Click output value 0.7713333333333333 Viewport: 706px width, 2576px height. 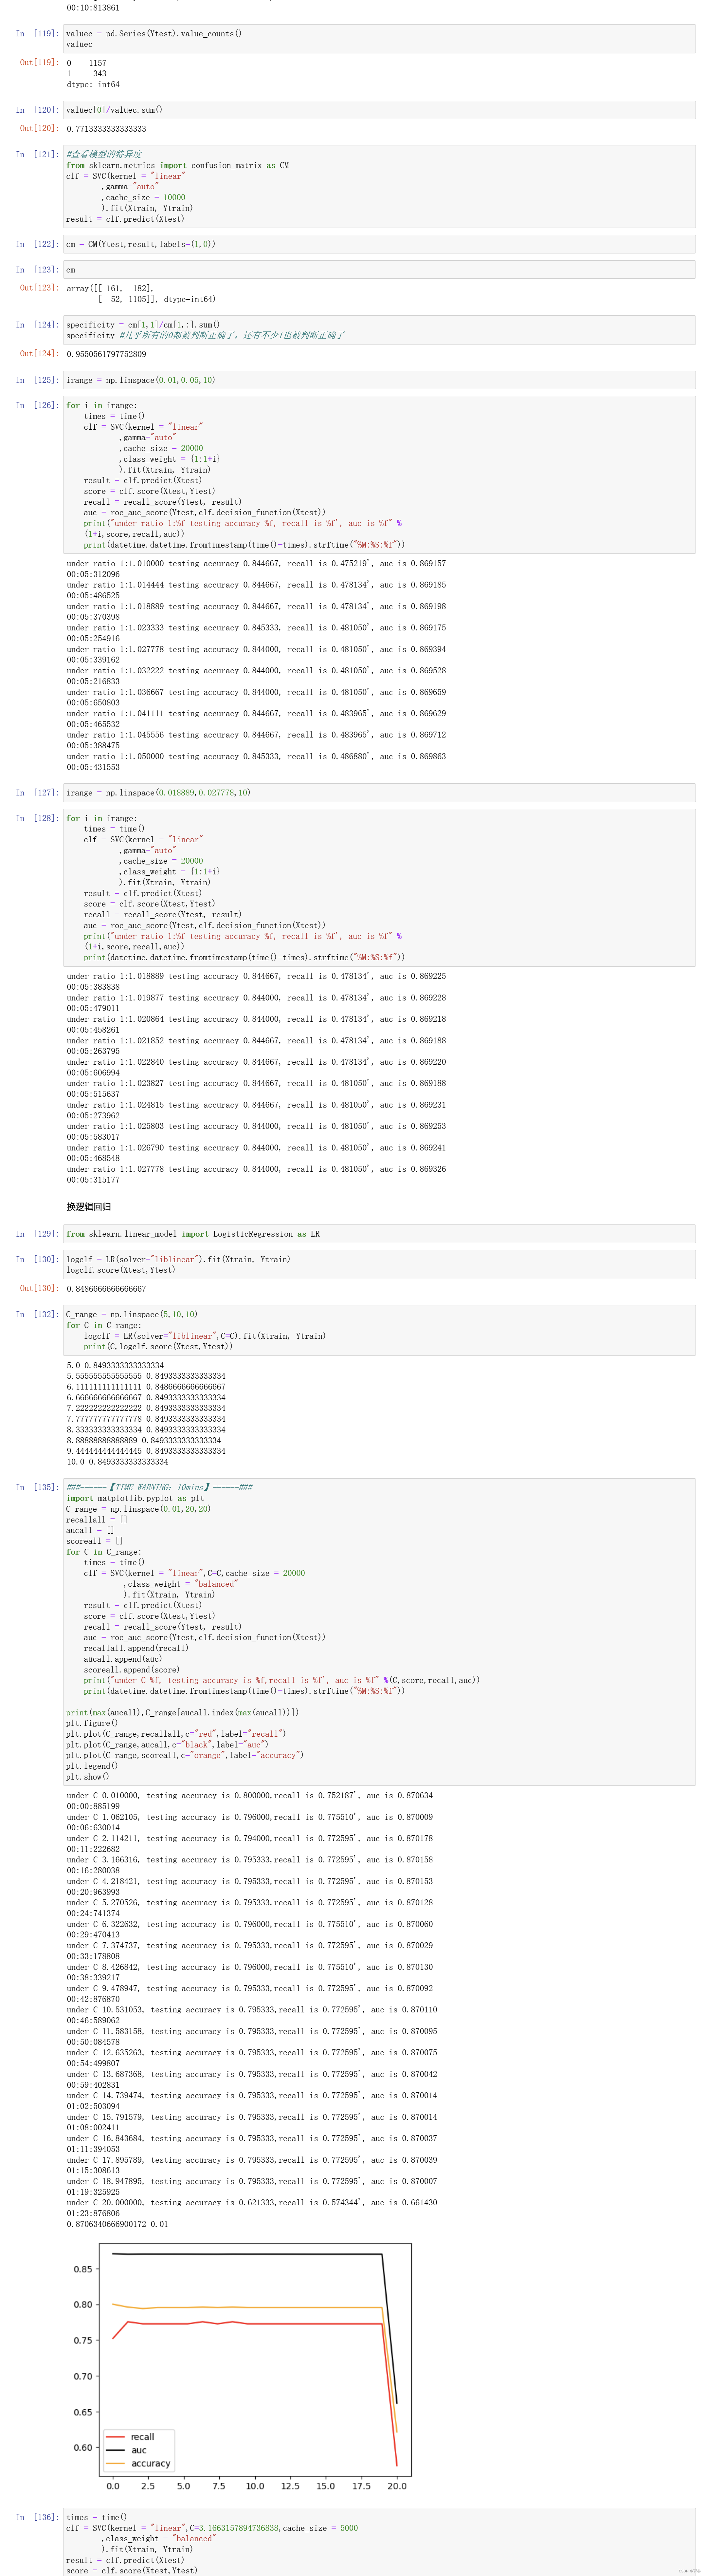(x=106, y=129)
